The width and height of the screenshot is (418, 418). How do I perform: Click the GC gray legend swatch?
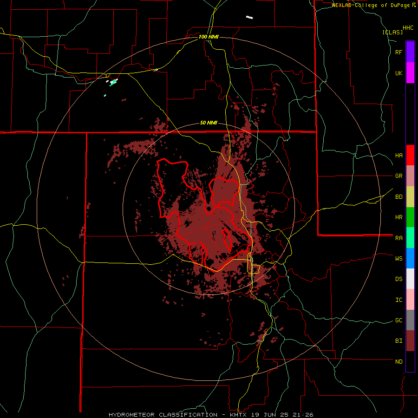tap(410, 320)
